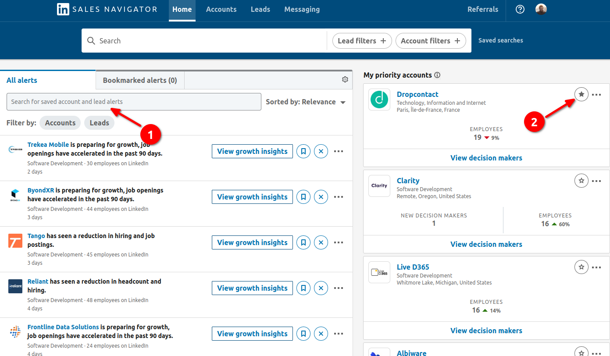
Task: Open Saved searches
Action: coord(500,40)
